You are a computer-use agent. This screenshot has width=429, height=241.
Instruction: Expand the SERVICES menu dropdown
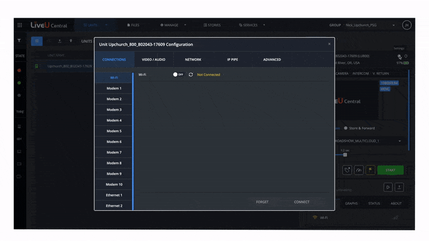tap(264, 25)
